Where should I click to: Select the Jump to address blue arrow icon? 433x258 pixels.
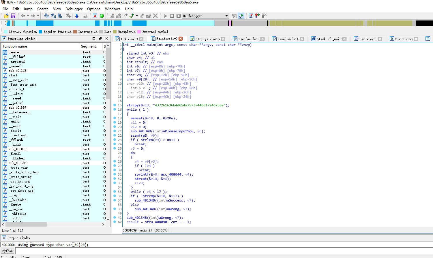coord(77,16)
